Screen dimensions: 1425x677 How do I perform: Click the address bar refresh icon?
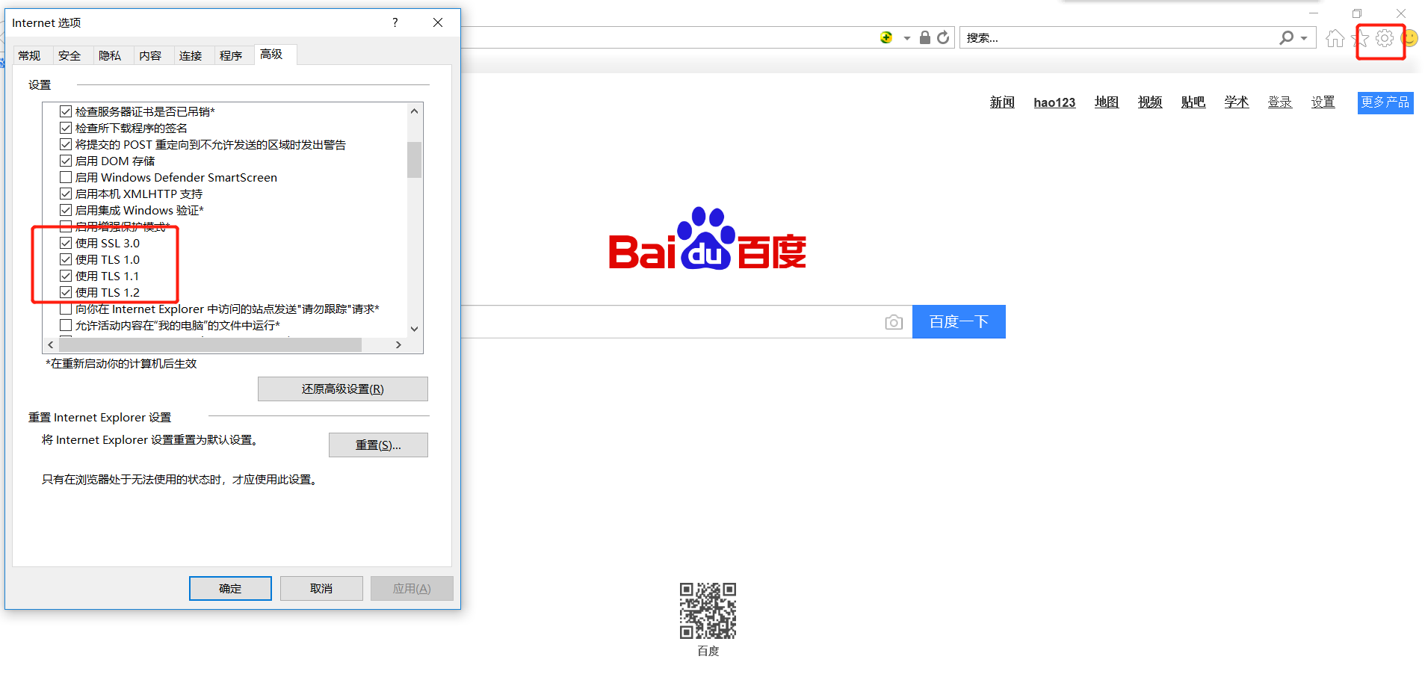(x=943, y=37)
